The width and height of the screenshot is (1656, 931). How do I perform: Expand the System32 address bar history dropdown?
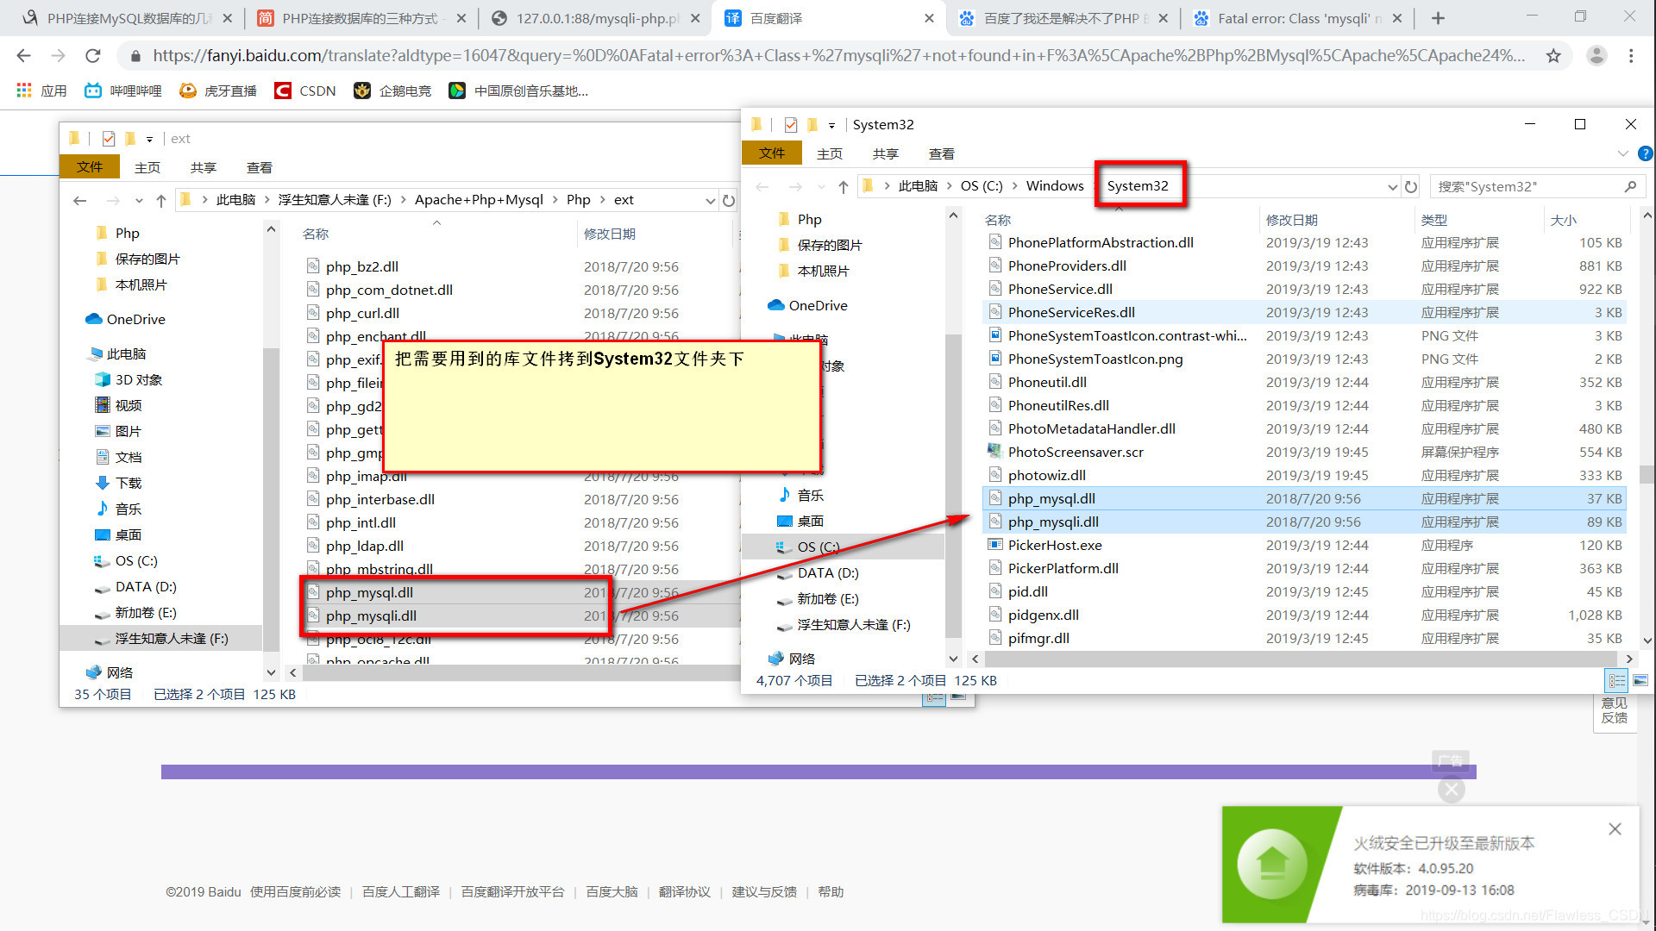pos(1392,186)
